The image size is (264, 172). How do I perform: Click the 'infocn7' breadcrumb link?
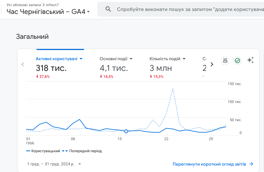tap(52, 5)
